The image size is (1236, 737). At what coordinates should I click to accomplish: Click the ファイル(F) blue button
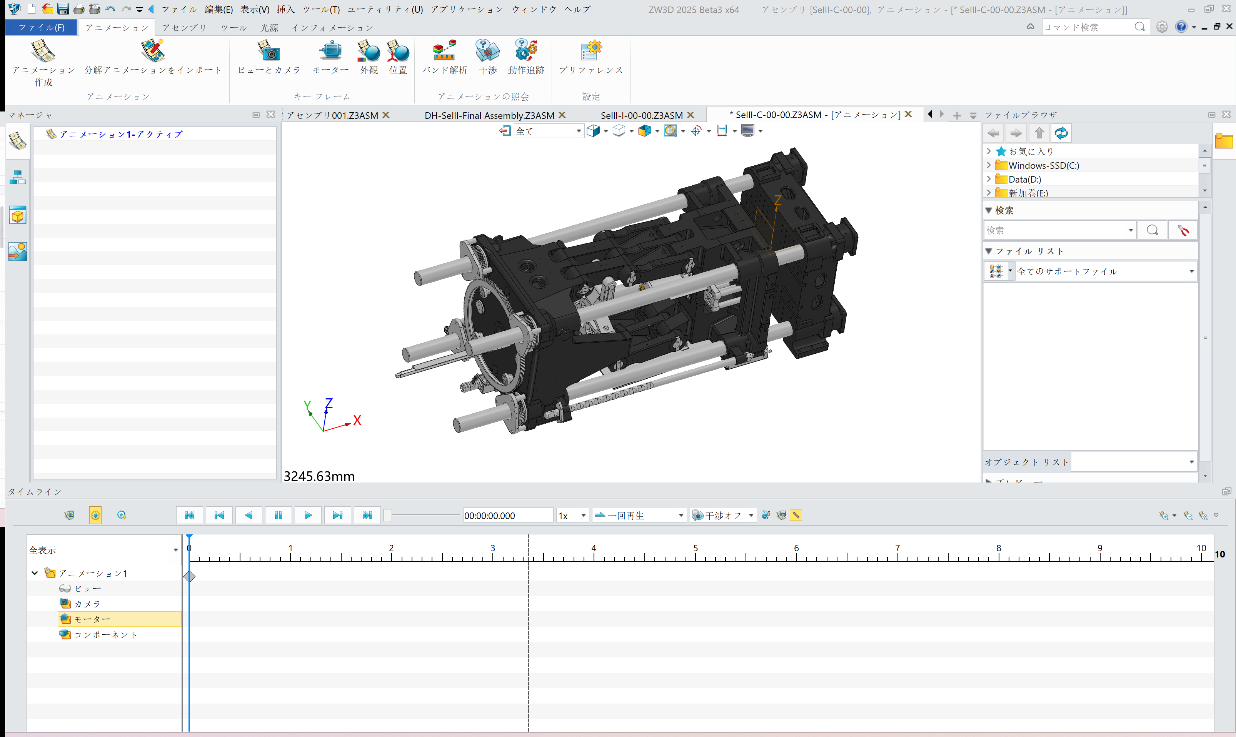[x=41, y=28]
